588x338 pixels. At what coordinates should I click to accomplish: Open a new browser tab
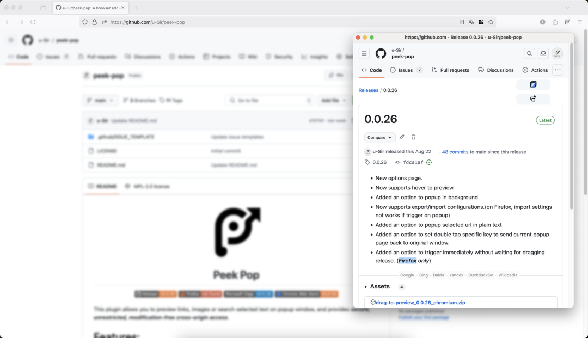tap(136, 8)
